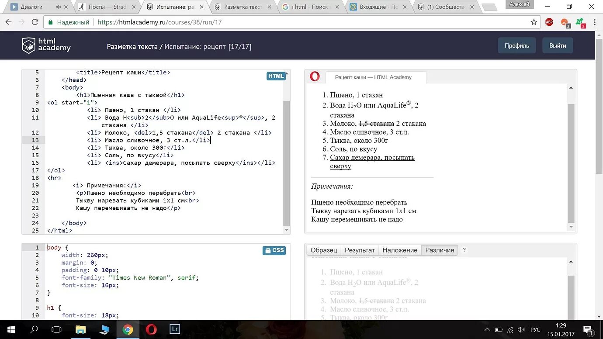This screenshot has width=603, height=339.
Task: Select the Наложение comparison tab
Action: 400,250
